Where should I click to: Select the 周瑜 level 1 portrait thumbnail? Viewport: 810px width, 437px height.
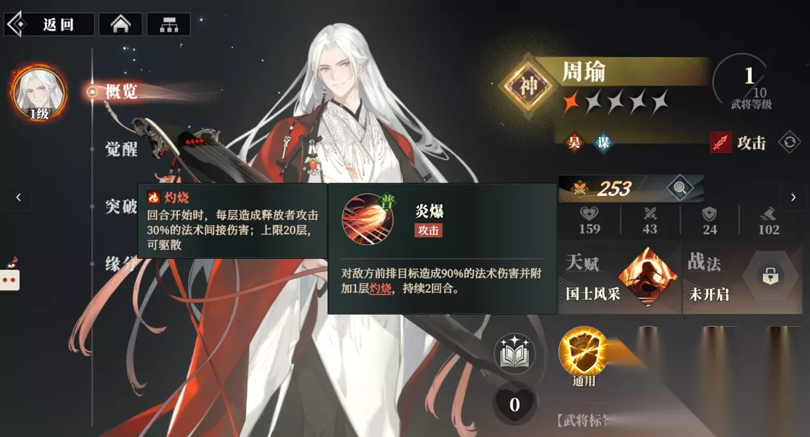click(39, 93)
